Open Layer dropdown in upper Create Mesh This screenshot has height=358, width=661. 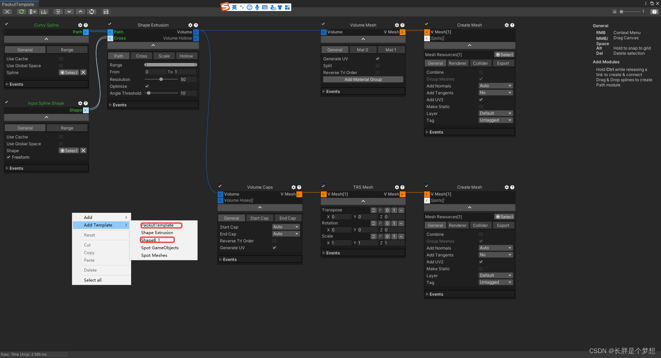coord(496,113)
